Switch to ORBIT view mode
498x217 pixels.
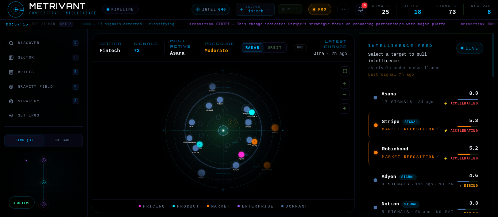[x=275, y=48]
